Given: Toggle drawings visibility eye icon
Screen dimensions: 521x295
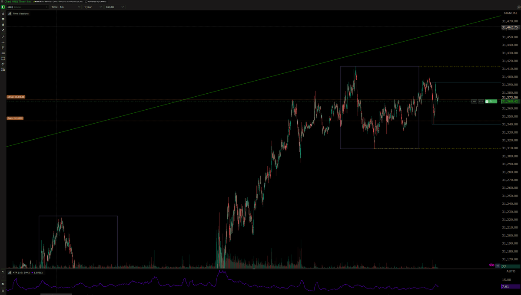Looking at the screenshot, I should click(x=3, y=284).
